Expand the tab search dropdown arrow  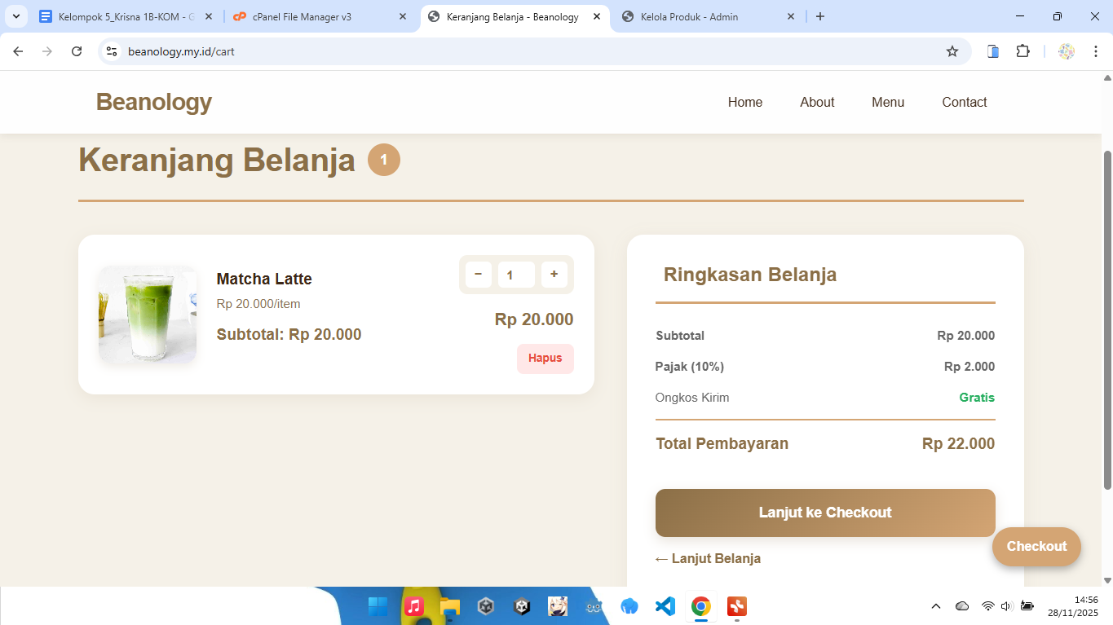[15, 16]
